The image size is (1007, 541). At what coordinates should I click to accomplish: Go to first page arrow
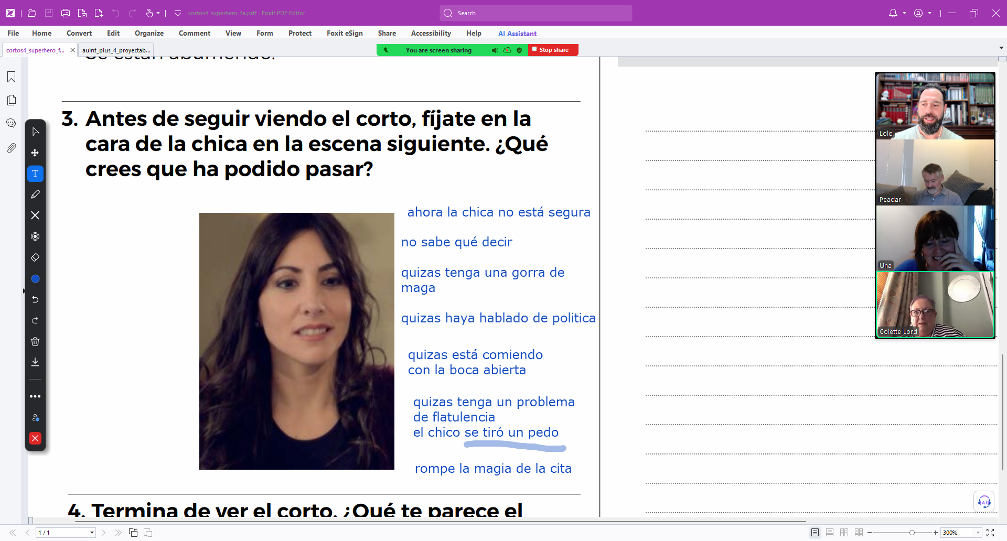coord(13,533)
